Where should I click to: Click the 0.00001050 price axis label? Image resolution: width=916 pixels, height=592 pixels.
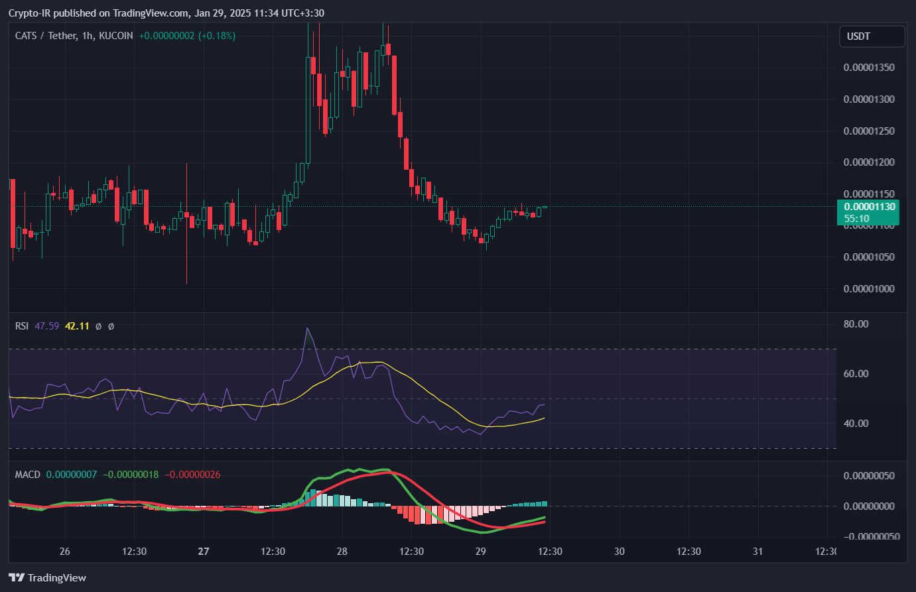[869, 257]
